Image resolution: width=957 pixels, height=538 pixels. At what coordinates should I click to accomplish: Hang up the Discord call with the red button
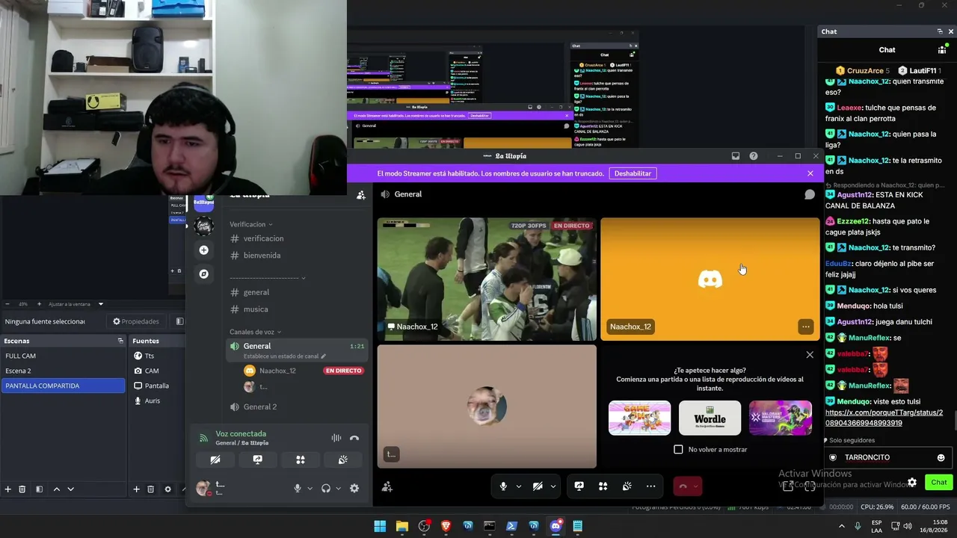pos(683,486)
